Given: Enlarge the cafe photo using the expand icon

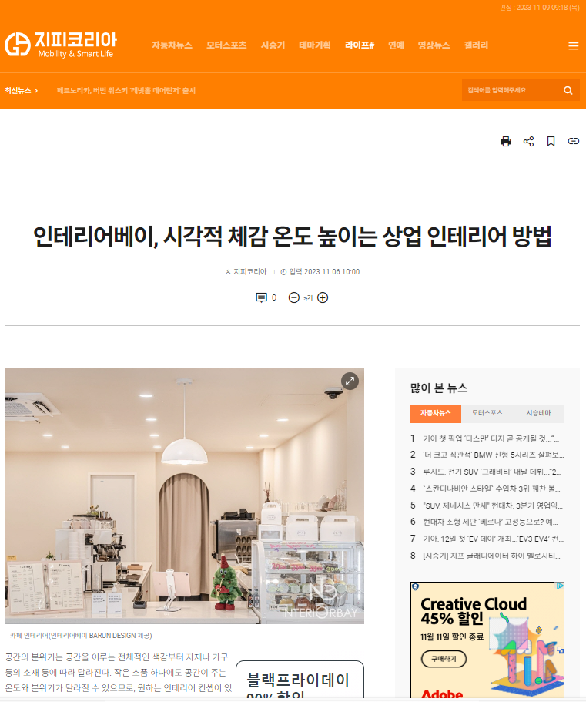Looking at the screenshot, I should click(350, 381).
